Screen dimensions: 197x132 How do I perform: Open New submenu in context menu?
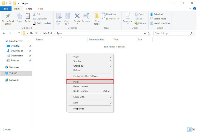click(x=90, y=103)
